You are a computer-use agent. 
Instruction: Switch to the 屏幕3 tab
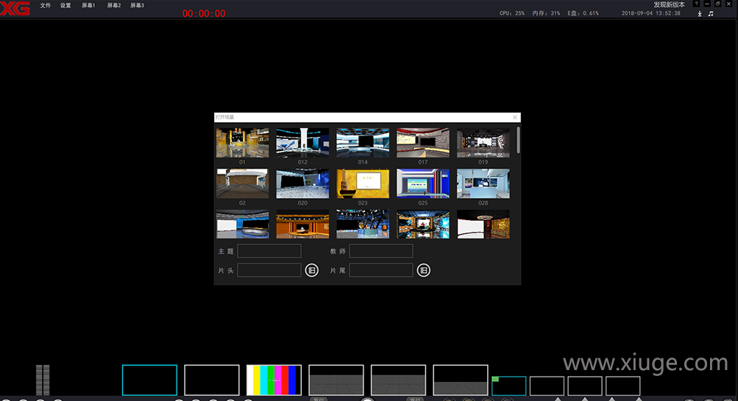pyautogui.click(x=138, y=5)
